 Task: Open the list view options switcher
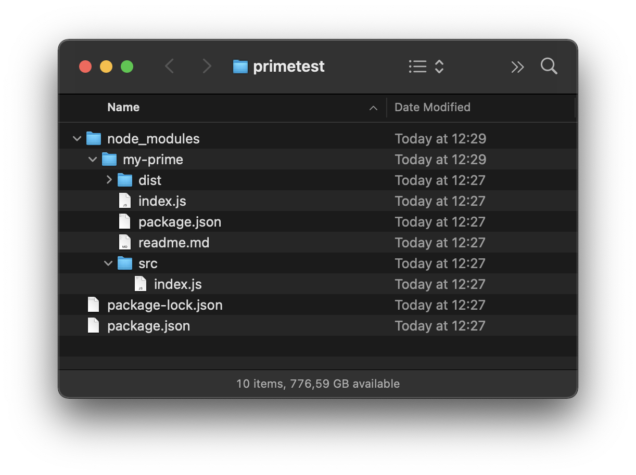(426, 67)
